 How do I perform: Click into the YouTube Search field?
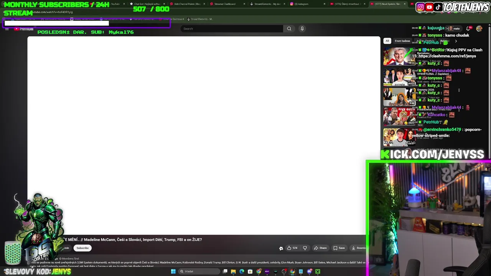(232, 28)
